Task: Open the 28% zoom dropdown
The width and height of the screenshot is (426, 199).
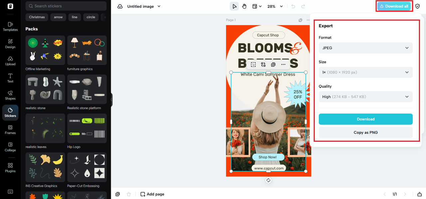Action: [275, 6]
